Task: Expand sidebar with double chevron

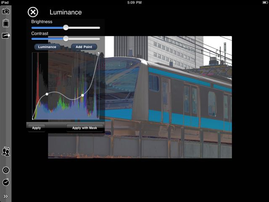Action: coord(5,196)
